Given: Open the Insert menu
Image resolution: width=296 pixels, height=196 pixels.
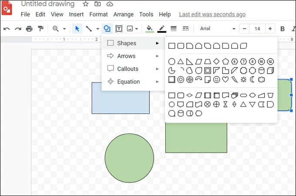Looking at the screenshot, I should pyautogui.click(x=76, y=14).
